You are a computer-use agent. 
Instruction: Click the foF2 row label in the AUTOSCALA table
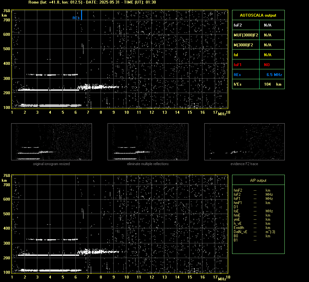click(238, 25)
